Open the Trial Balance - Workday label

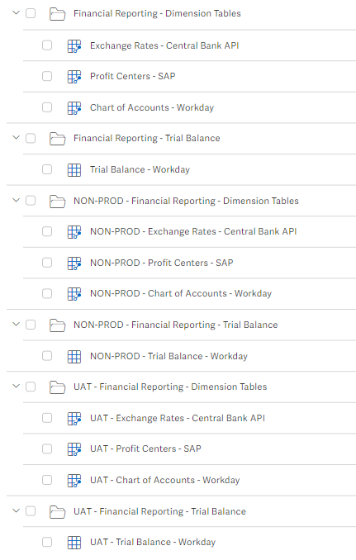(x=140, y=169)
